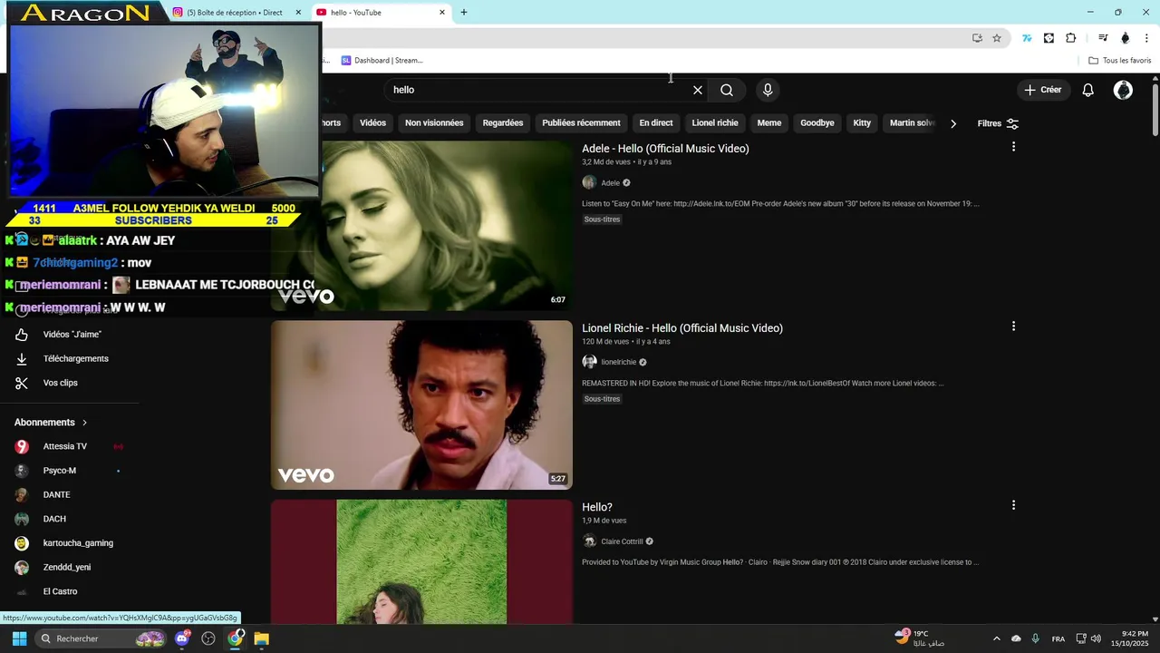Screen dimensions: 1160x653
Task: Select the Goodbye filter chip
Action: point(817,123)
